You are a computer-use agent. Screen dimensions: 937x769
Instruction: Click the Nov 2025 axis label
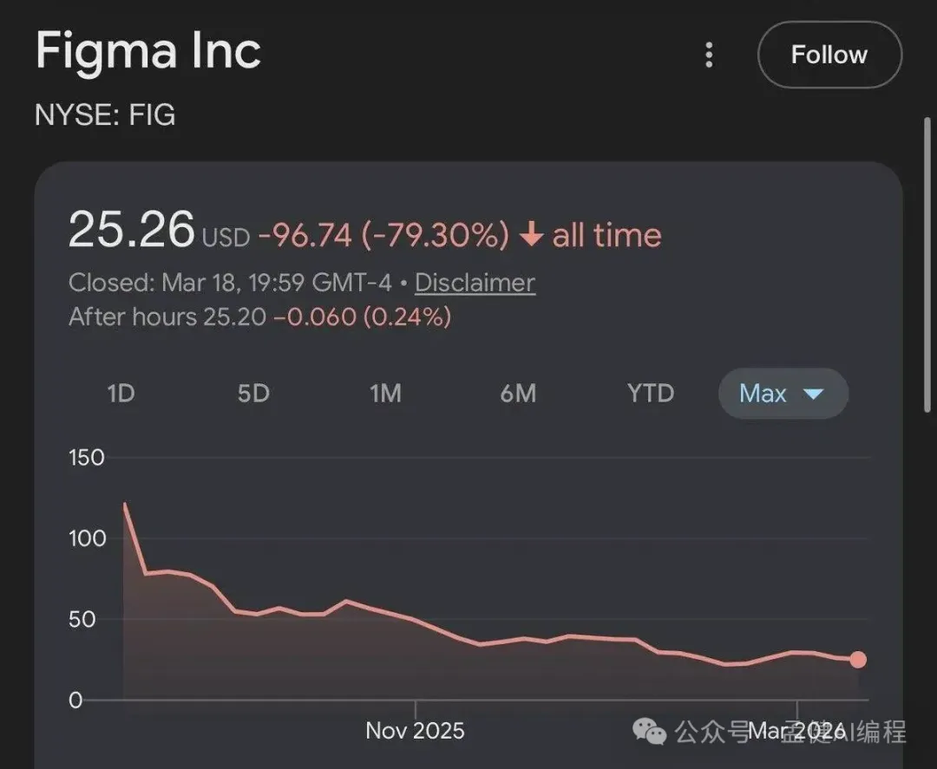click(x=415, y=730)
